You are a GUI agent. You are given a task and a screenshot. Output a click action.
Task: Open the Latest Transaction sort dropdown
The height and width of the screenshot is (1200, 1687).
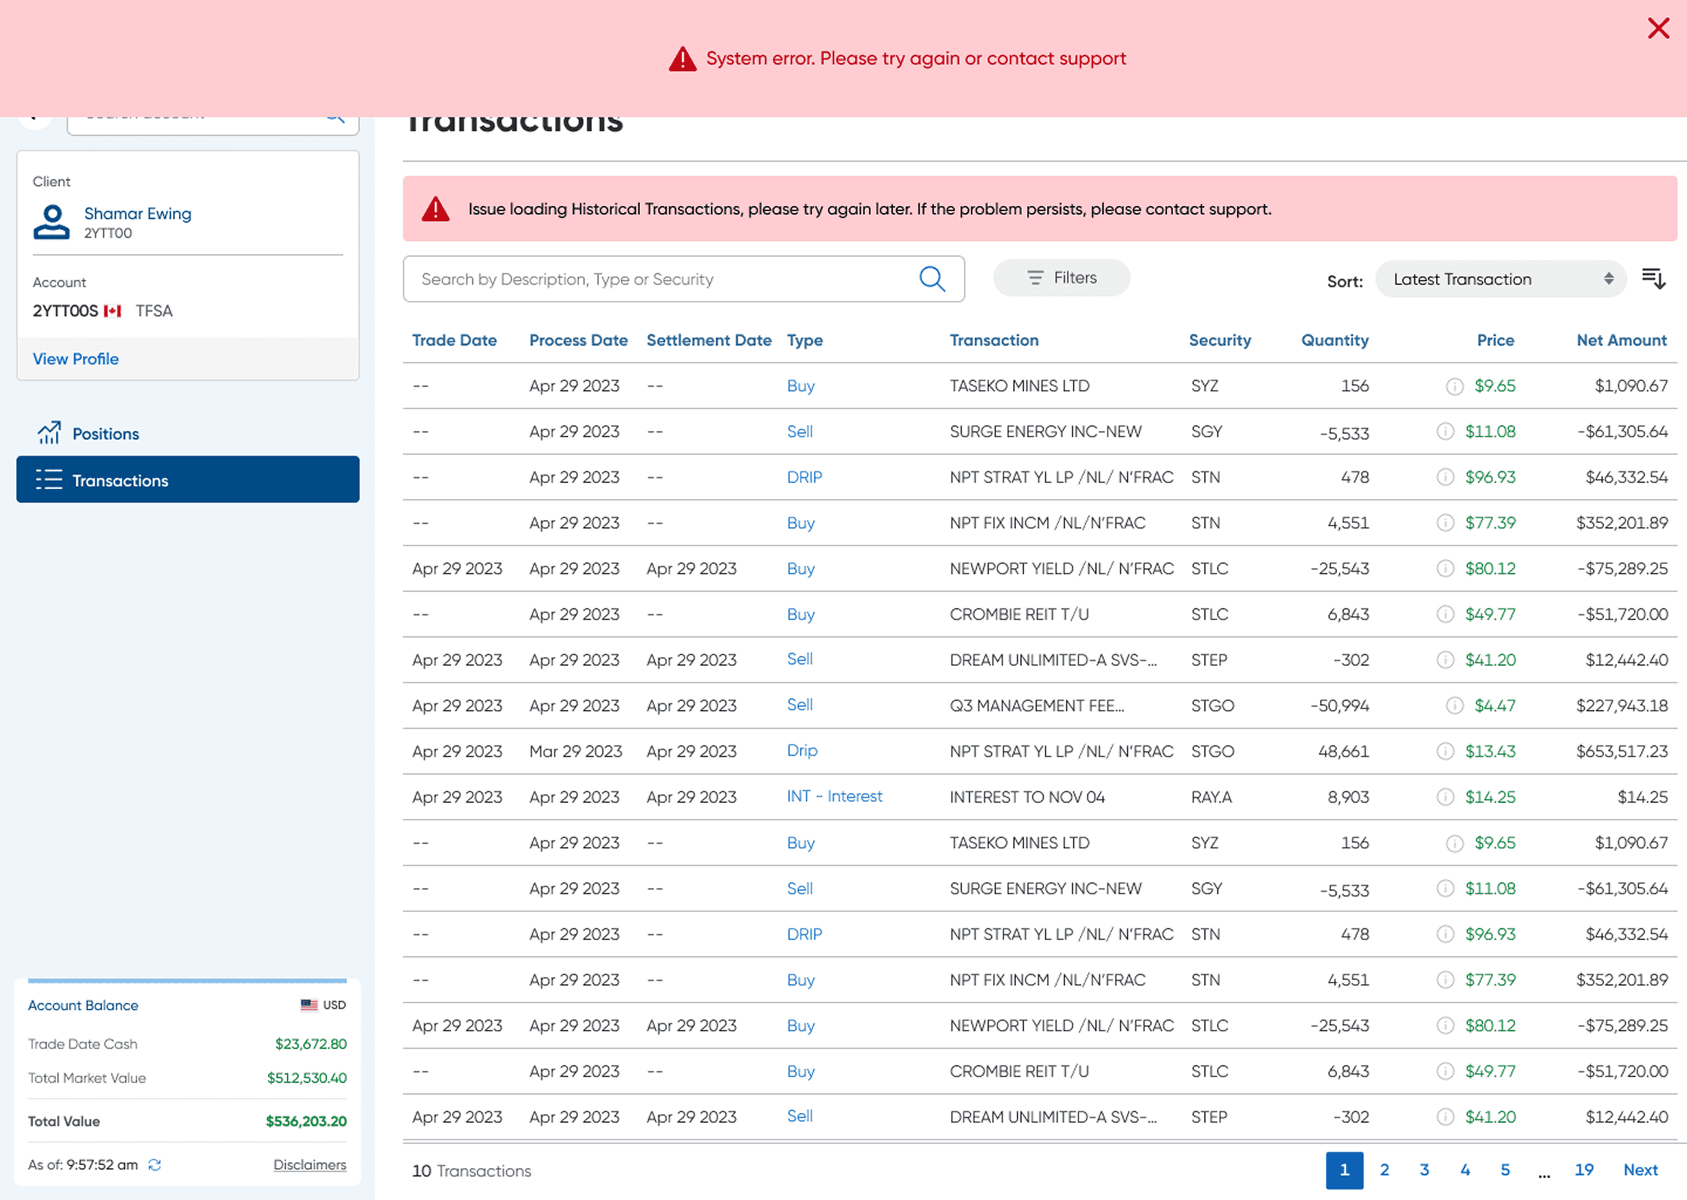click(x=1500, y=279)
